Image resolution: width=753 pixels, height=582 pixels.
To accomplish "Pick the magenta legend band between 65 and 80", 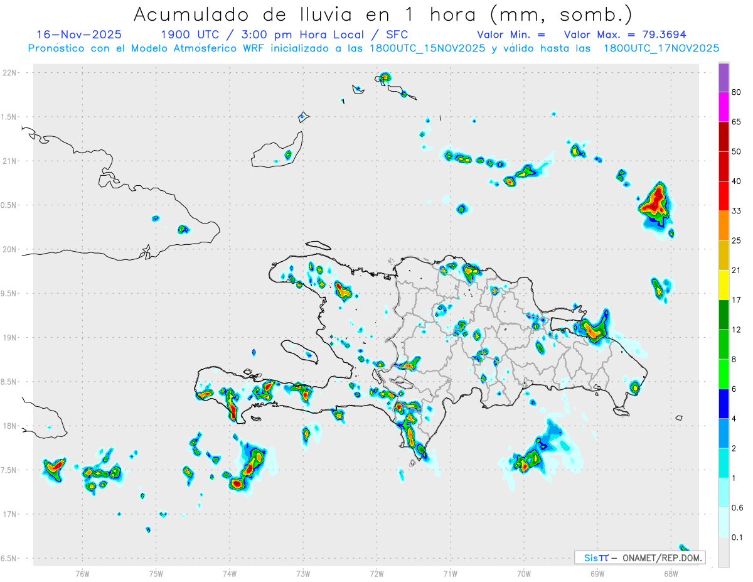I will click(x=724, y=107).
